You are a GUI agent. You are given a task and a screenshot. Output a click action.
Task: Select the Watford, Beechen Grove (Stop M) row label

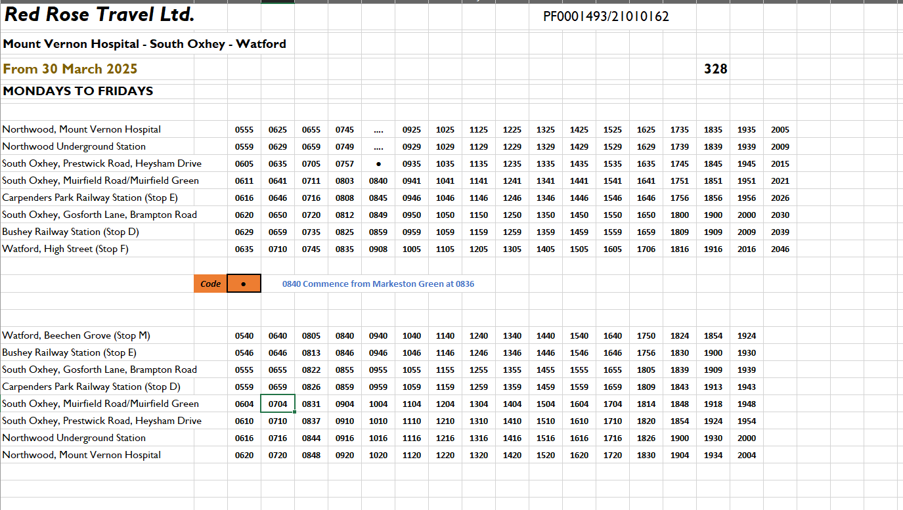[x=76, y=335]
